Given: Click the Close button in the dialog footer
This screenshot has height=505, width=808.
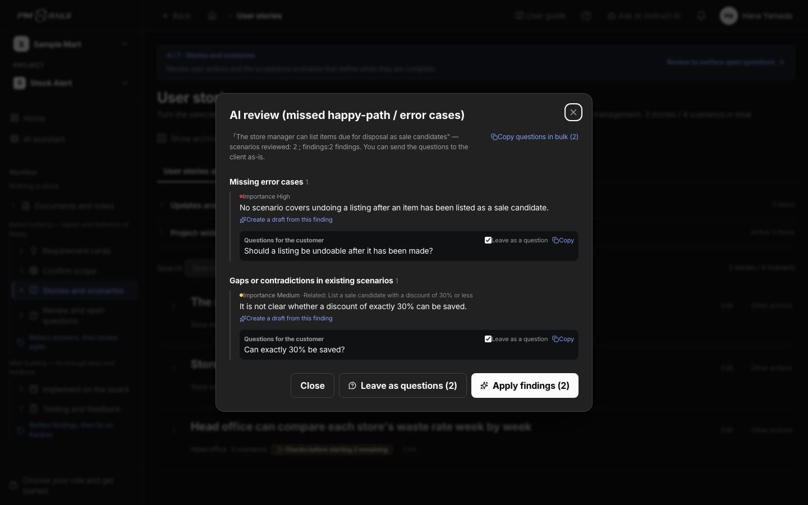Looking at the screenshot, I should pyautogui.click(x=313, y=385).
